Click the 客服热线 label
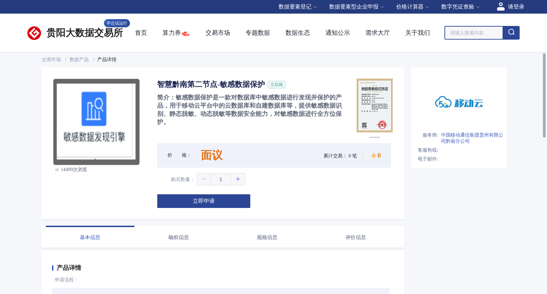The height and width of the screenshot is (294, 547). pos(428,150)
